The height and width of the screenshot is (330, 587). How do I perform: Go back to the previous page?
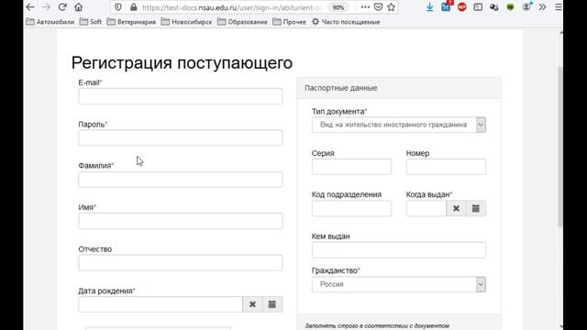click(30, 7)
